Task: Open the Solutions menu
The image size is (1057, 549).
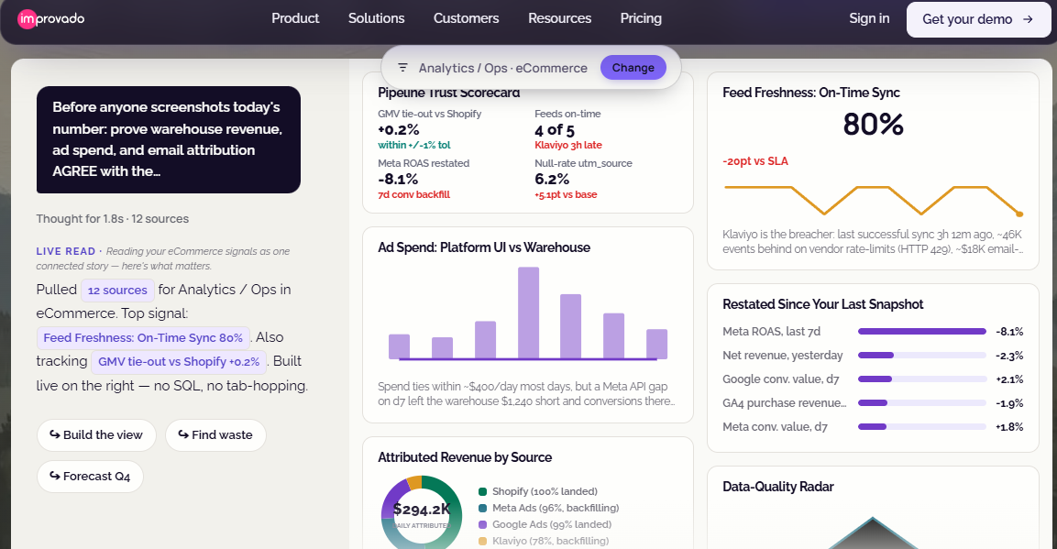Action: tap(376, 19)
